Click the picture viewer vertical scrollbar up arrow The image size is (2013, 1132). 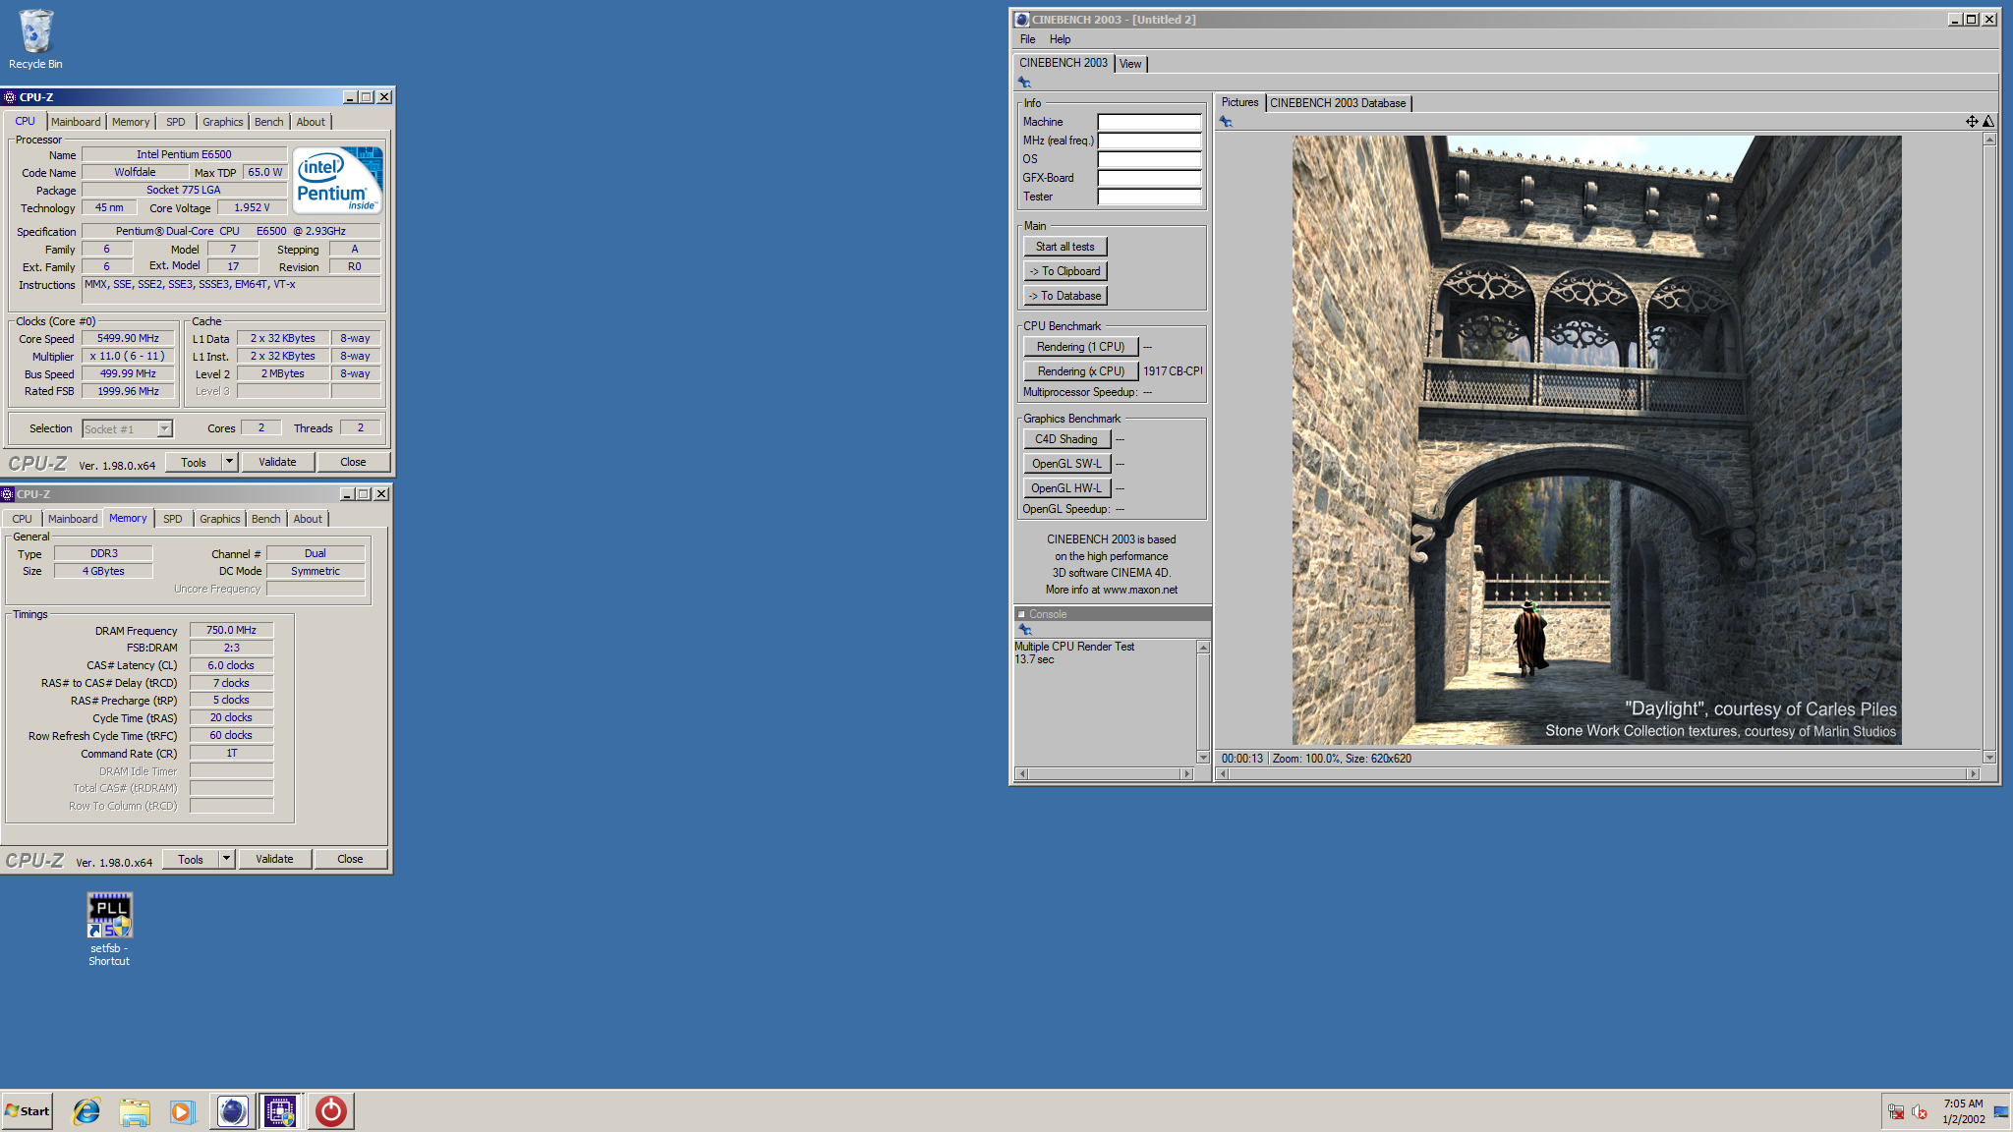pos(1989,141)
